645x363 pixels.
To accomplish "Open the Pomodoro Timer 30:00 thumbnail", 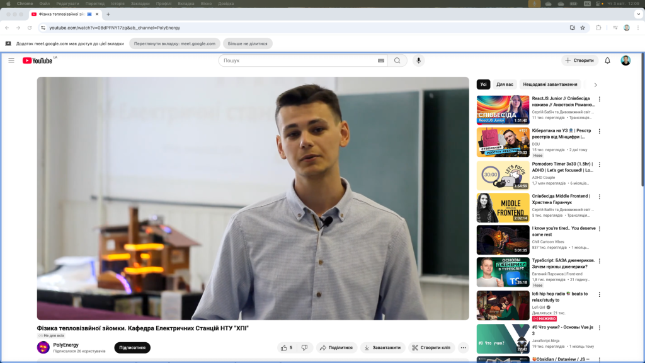I will click(x=503, y=175).
